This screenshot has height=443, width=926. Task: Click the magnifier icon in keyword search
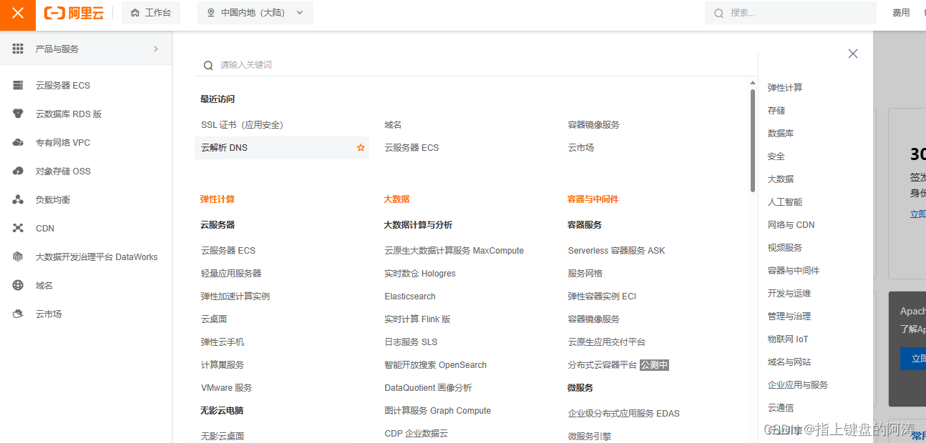coord(208,65)
